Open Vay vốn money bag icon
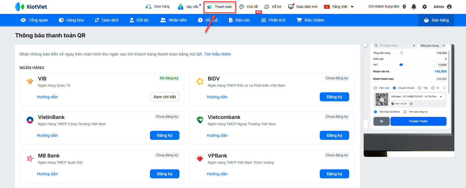The image size is (466, 188). 181,7
